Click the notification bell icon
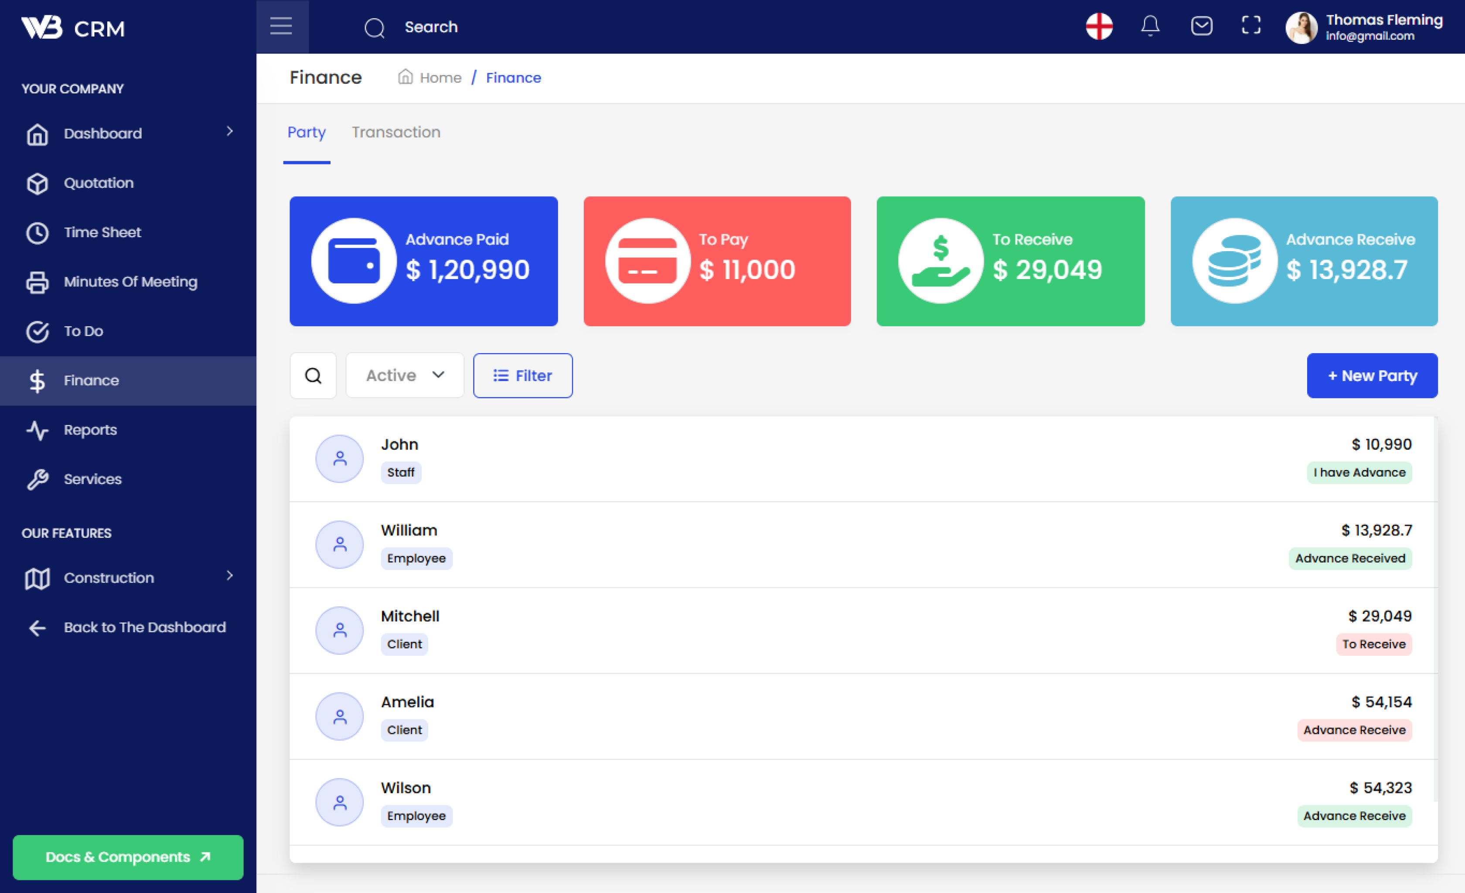Viewport: 1465px width, 893px height. (1150, 26)
